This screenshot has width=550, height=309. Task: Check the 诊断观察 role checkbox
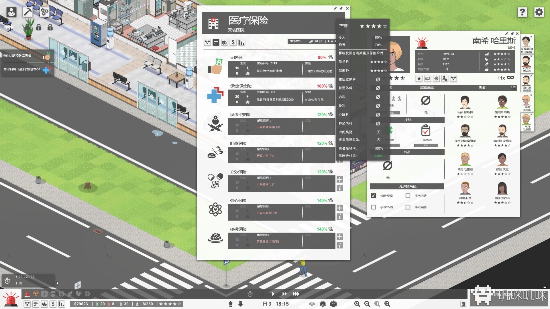click(x=374, y=196)
